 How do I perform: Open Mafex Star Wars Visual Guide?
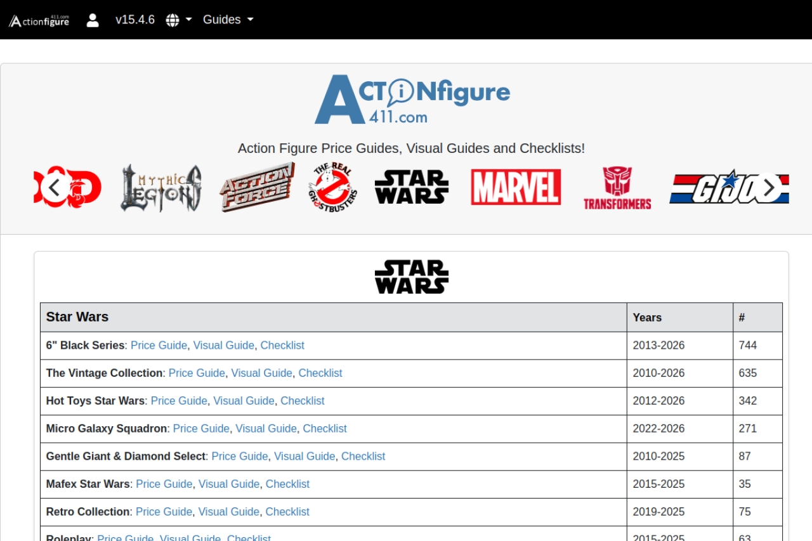229,484
